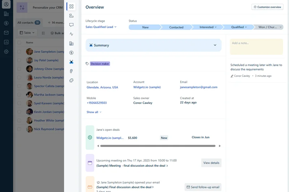This screenshot has height=192, width=289.
Task: Expand the Summary section chevron
Action: pos(215,45)
